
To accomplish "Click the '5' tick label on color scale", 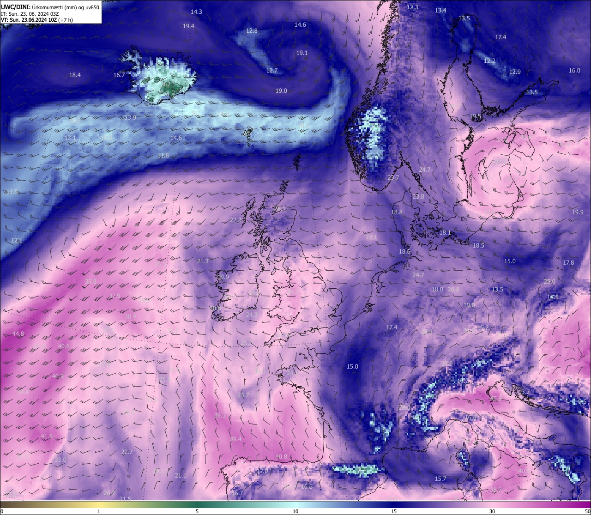I will tap(197, 511).
